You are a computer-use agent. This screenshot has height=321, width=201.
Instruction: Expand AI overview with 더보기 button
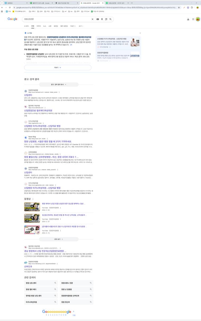(x=58, y=67)
